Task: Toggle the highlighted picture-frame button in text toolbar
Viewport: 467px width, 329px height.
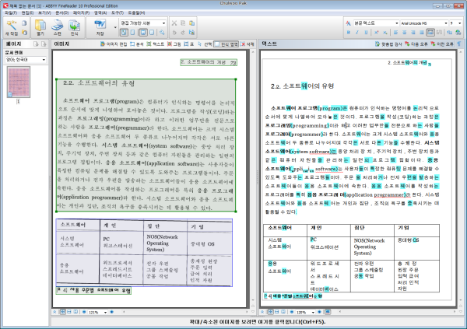Action: click(430, 33)
